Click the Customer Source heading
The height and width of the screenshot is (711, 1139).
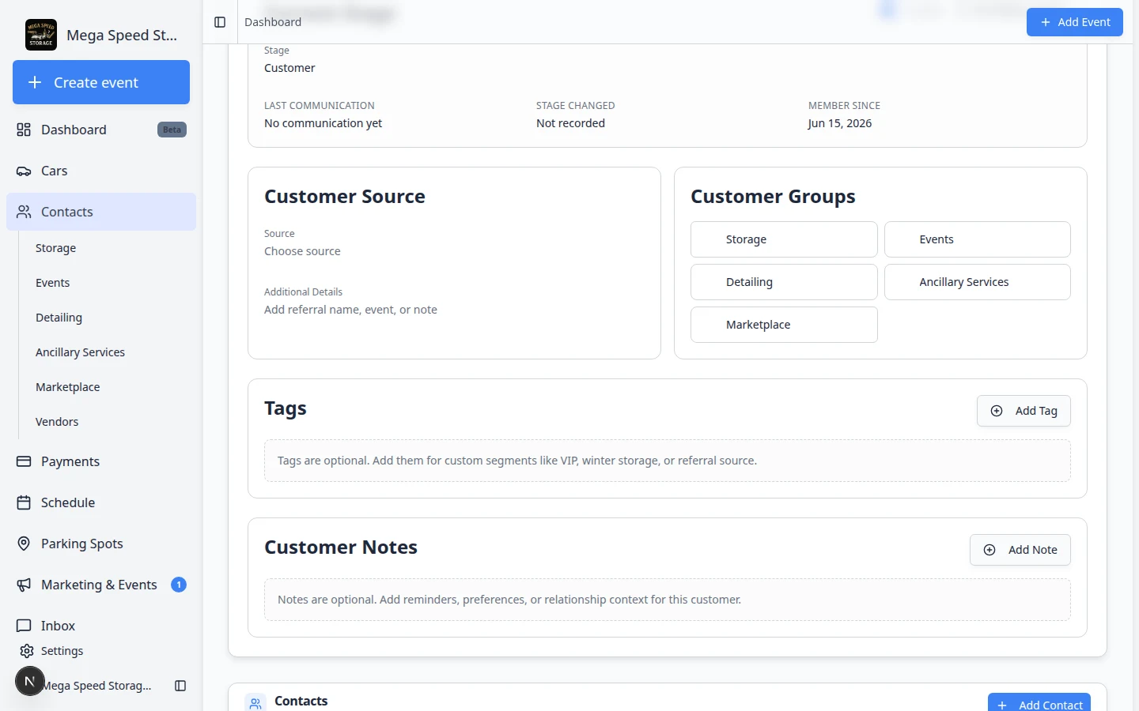(345, 196)
